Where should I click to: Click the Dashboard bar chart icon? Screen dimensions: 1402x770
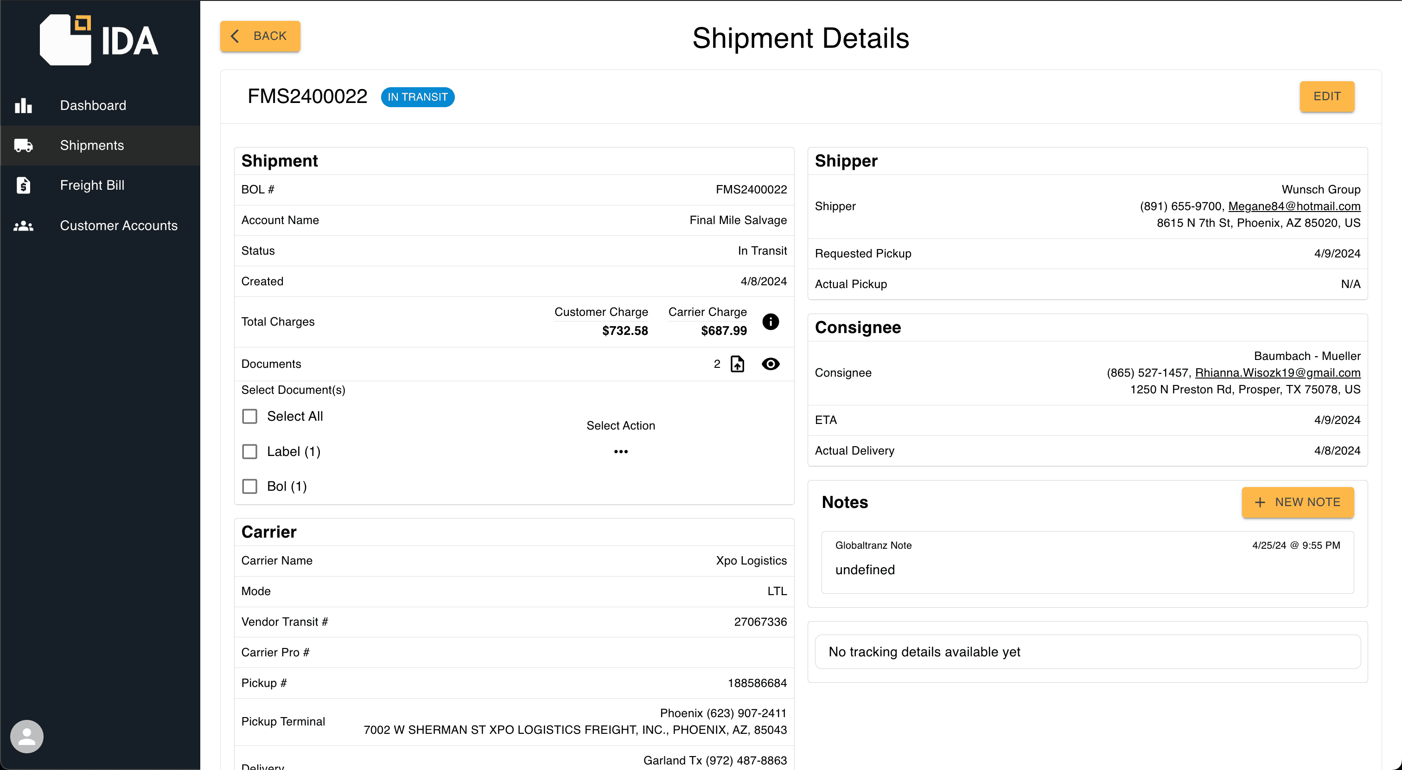23,106
